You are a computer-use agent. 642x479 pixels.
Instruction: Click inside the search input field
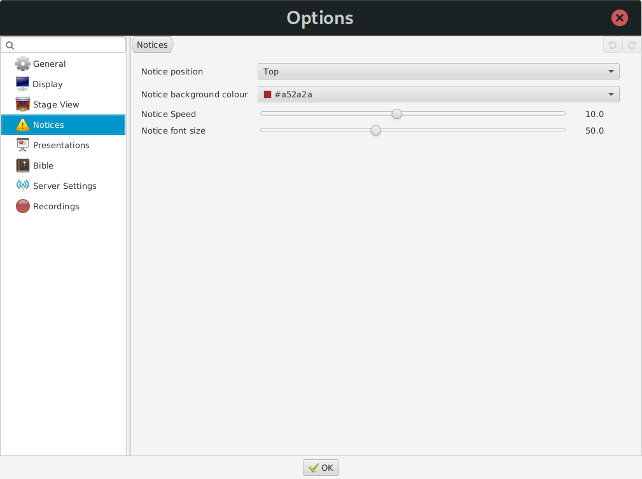point(64,45)
